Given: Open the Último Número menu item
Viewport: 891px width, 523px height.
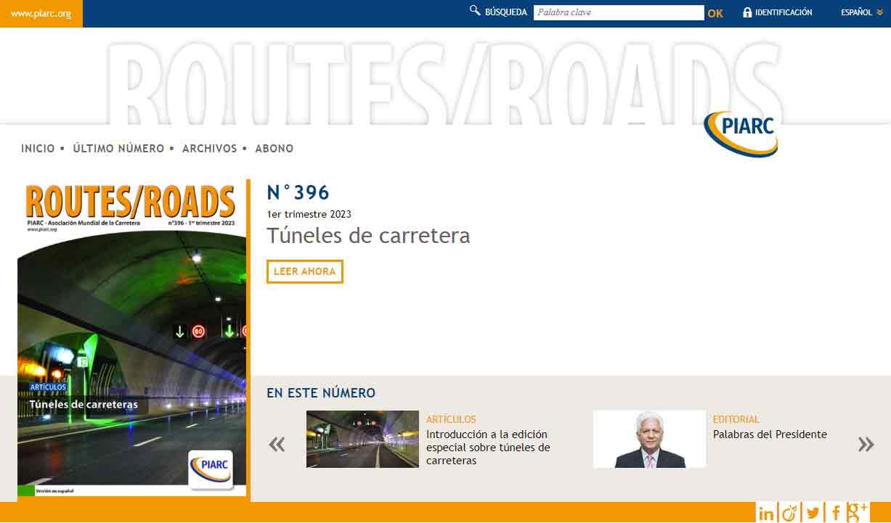Looking at the screenshot, I should 118,149.
